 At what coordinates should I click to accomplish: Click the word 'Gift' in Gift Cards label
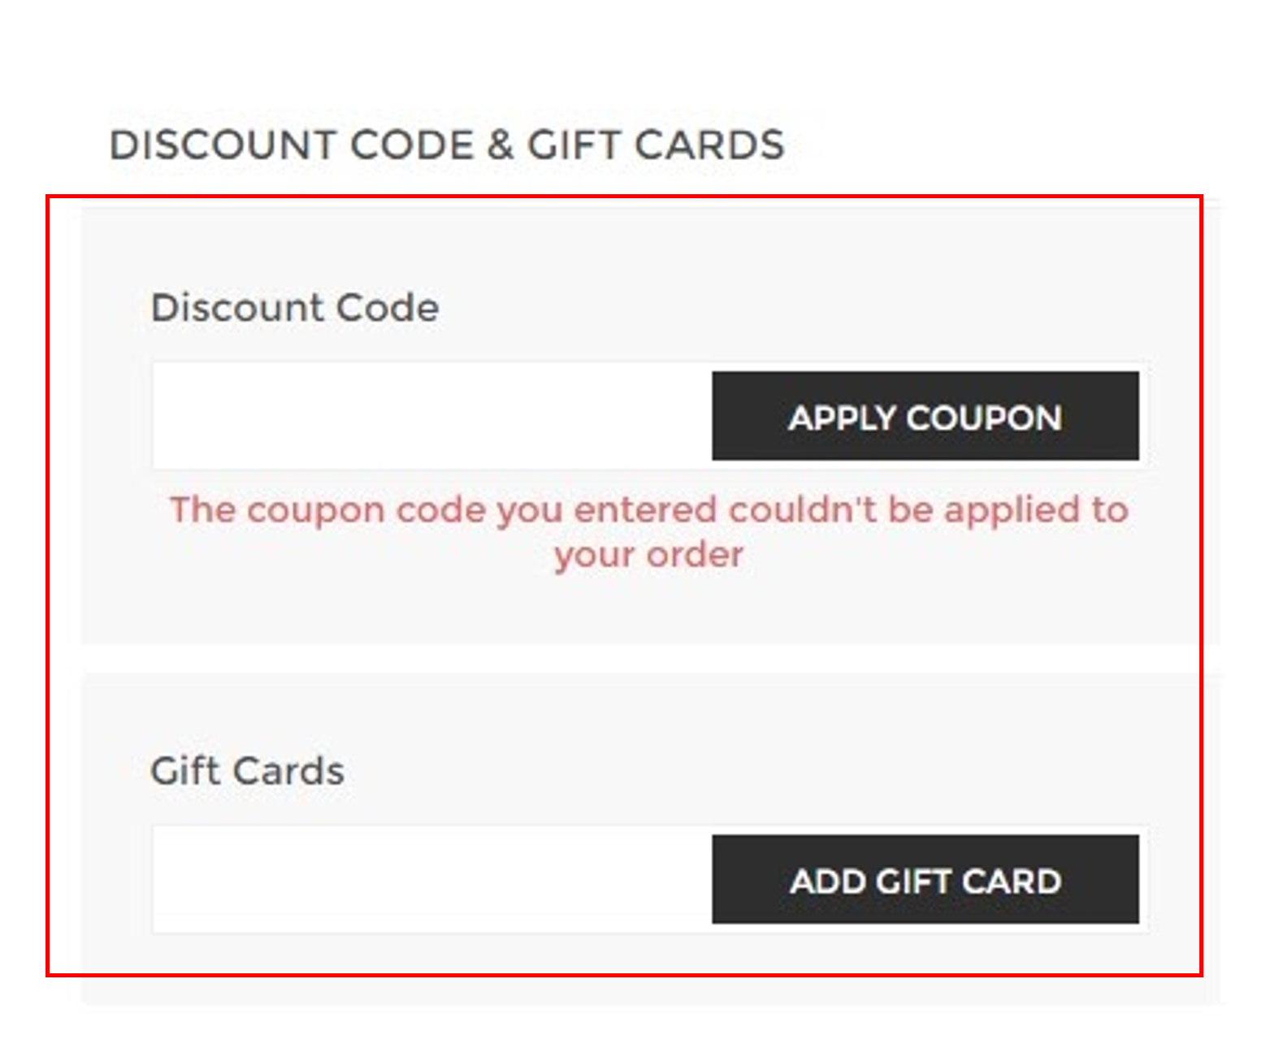(185, 771)
